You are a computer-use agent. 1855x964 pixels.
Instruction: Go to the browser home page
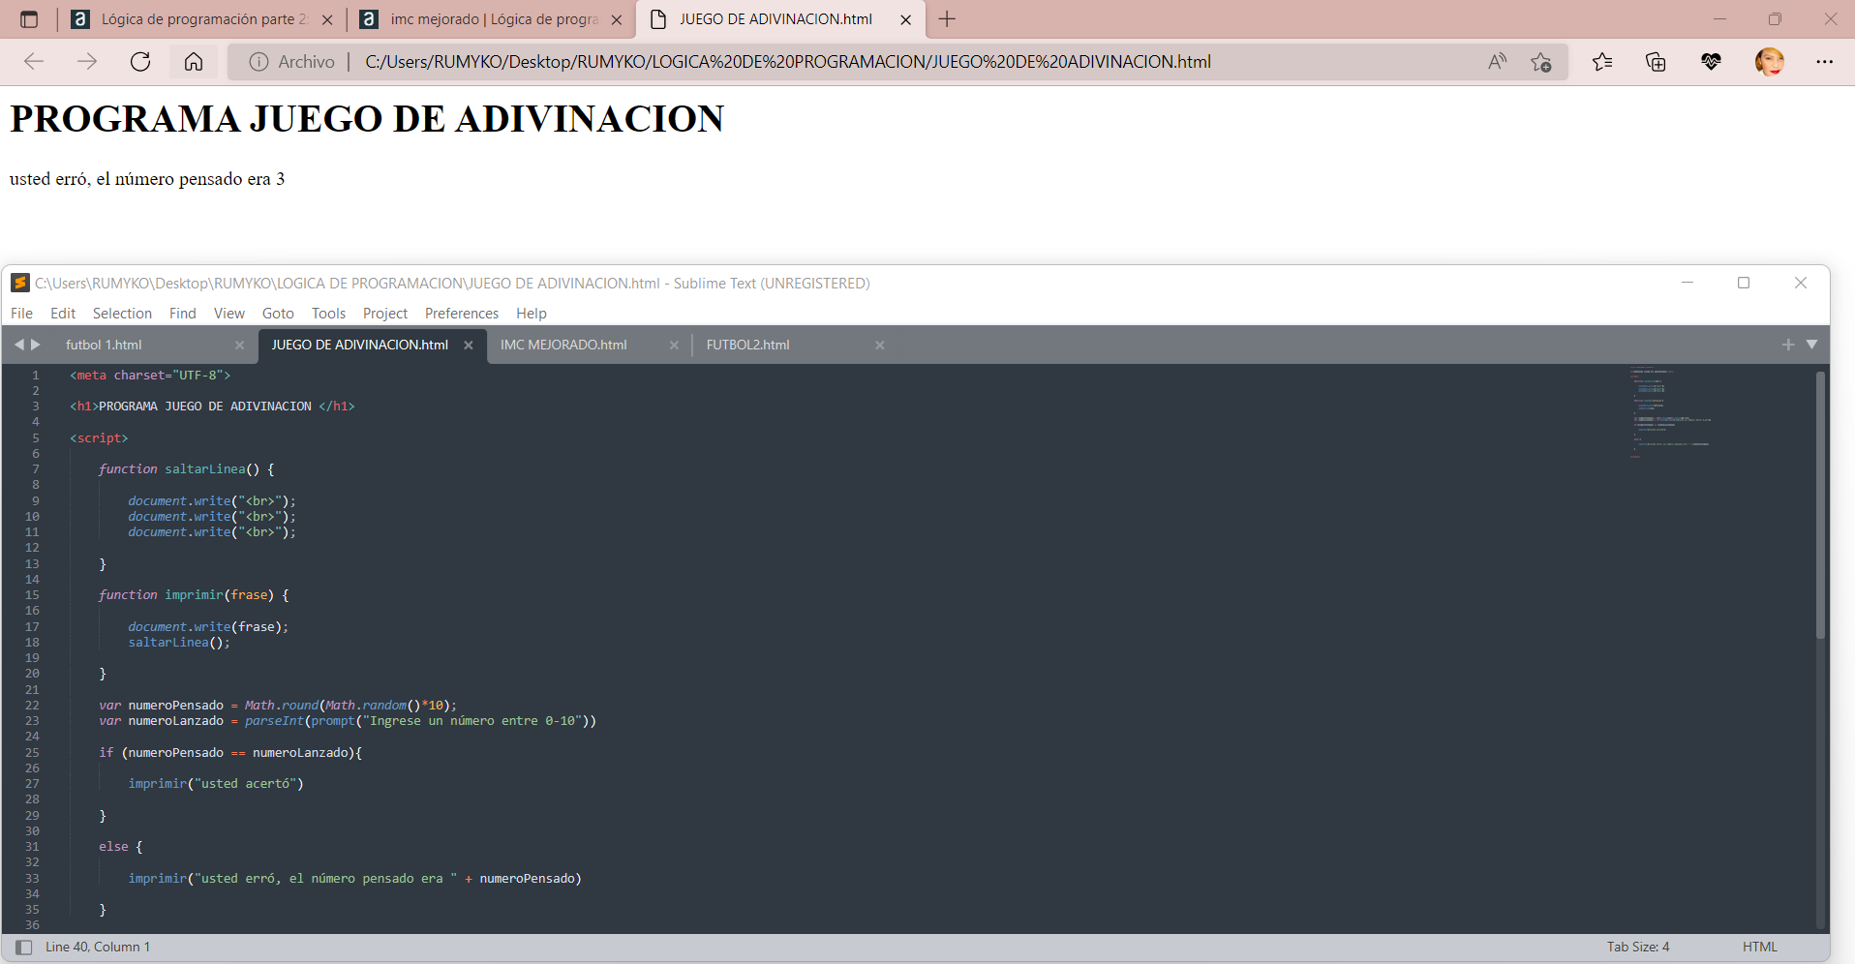point(194,62)
